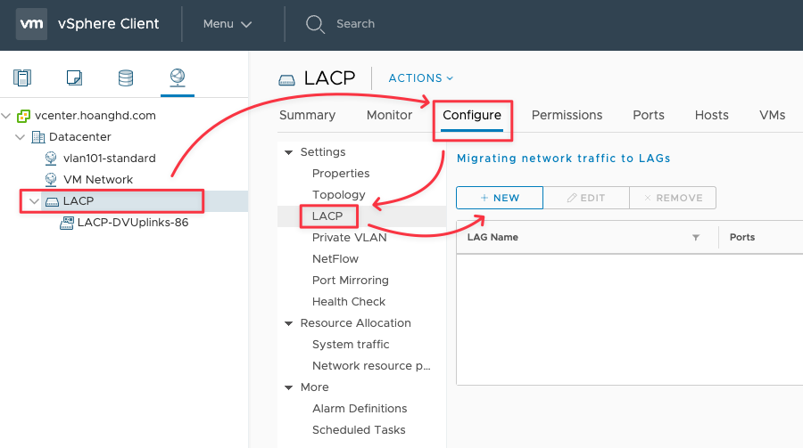Collapse the LACP switch tree node

(x=34, y=201)
